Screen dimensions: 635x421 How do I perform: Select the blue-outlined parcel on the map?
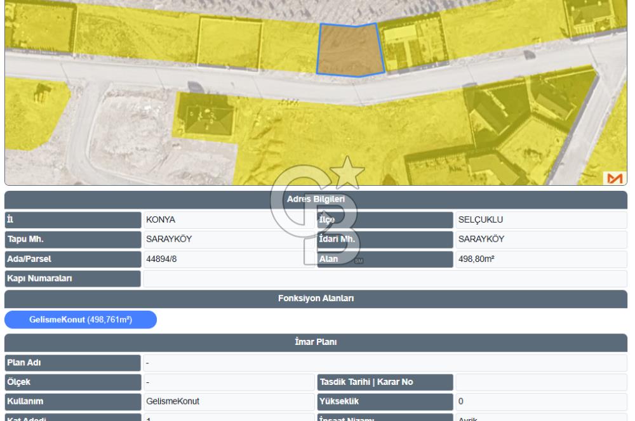351,50
